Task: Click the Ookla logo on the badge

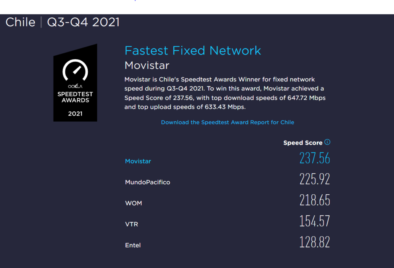Action: [75, 86]
